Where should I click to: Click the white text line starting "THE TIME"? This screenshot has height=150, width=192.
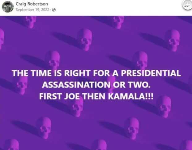(x=96, y=73)
